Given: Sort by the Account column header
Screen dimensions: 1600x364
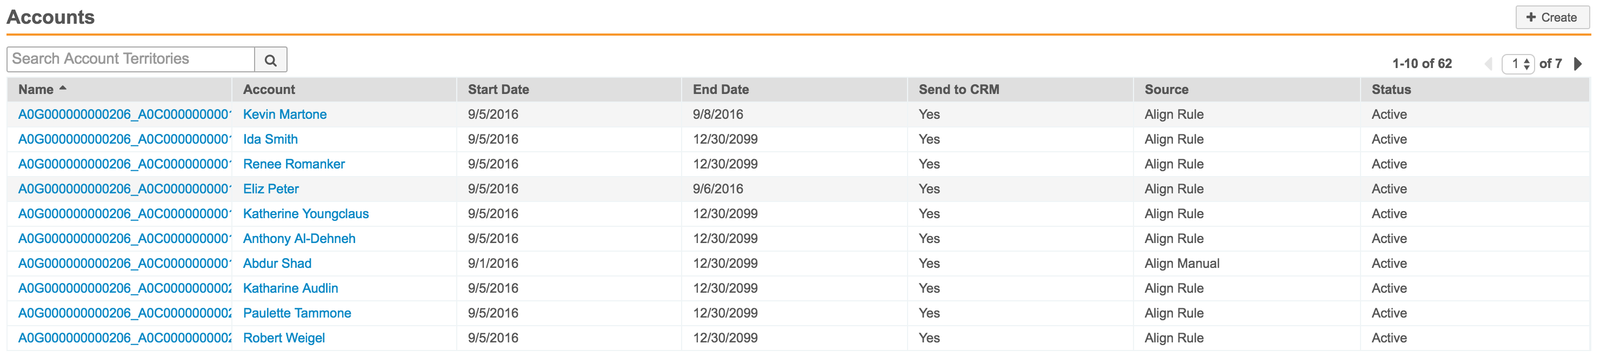Looking at the screenshot, I should tap(269, 89).
